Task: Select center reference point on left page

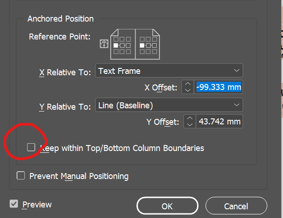Action: [122, 45]
